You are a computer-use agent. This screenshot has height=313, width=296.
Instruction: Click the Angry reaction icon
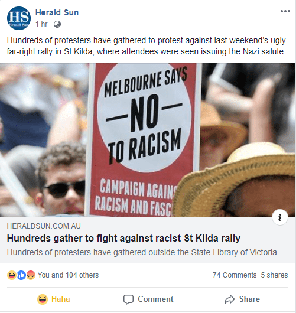31,275
